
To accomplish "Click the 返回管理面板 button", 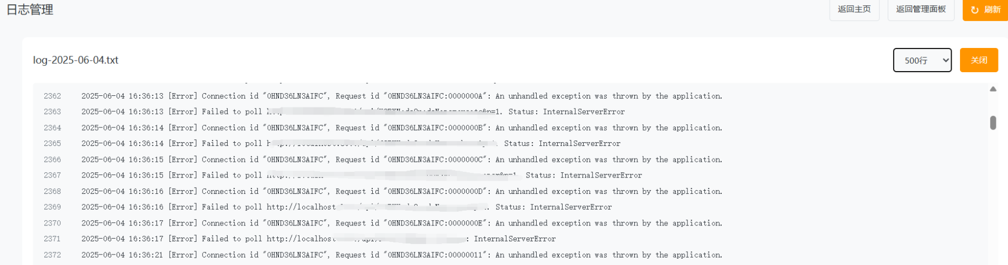I will (x=921, y=9).
